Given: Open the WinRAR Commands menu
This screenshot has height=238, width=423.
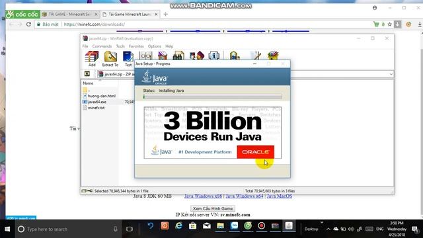Looking at the screenshot, I should (x=102, y=46).
